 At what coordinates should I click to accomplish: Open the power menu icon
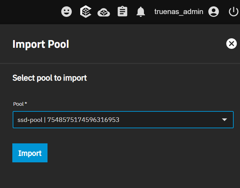[233, 12]
